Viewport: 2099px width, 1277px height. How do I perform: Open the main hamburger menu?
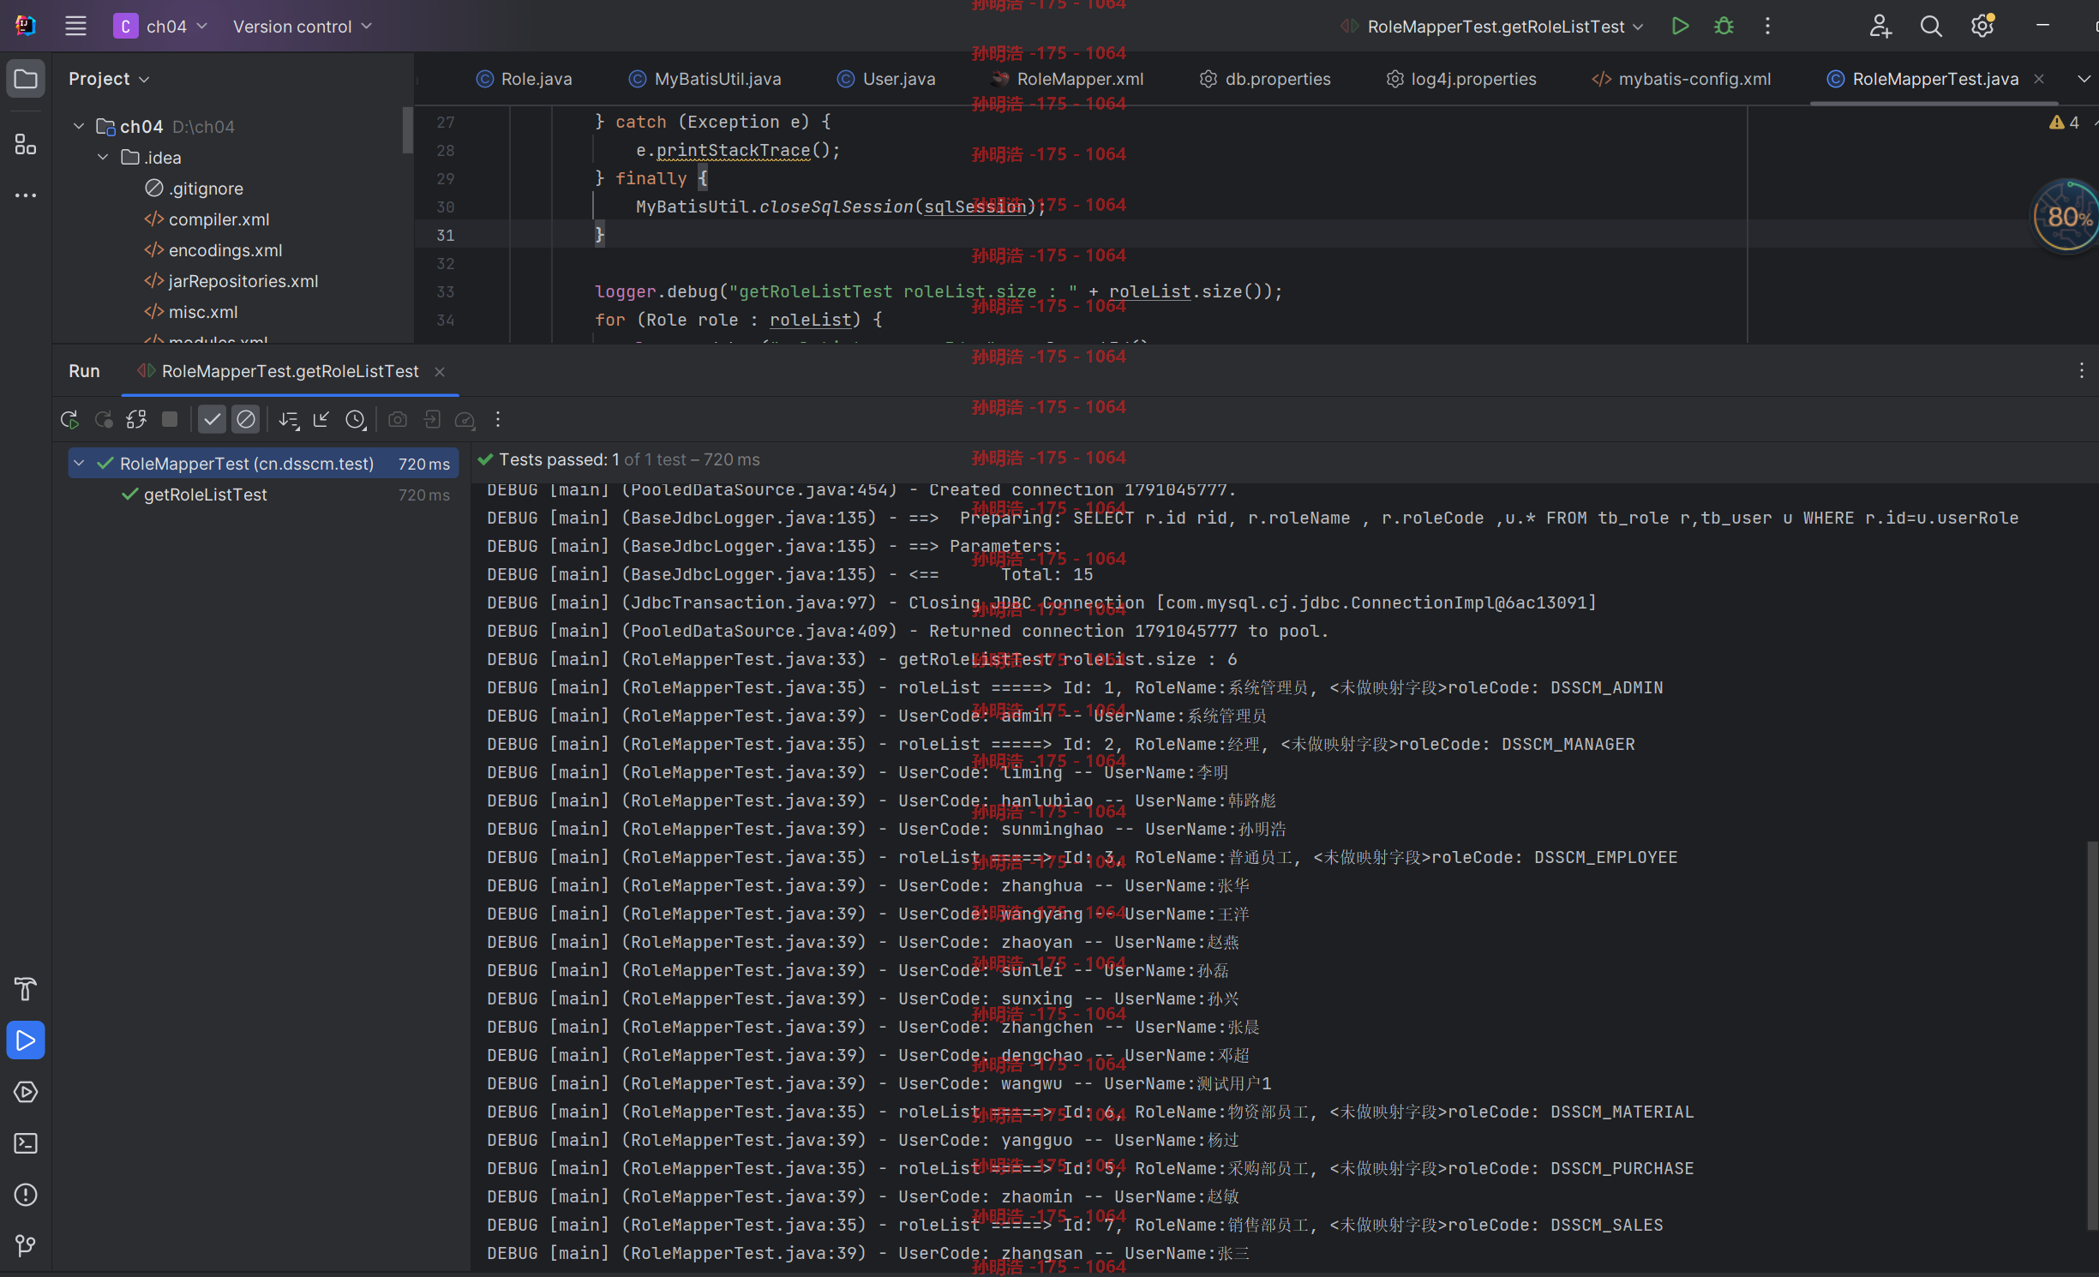coord(75,26)
